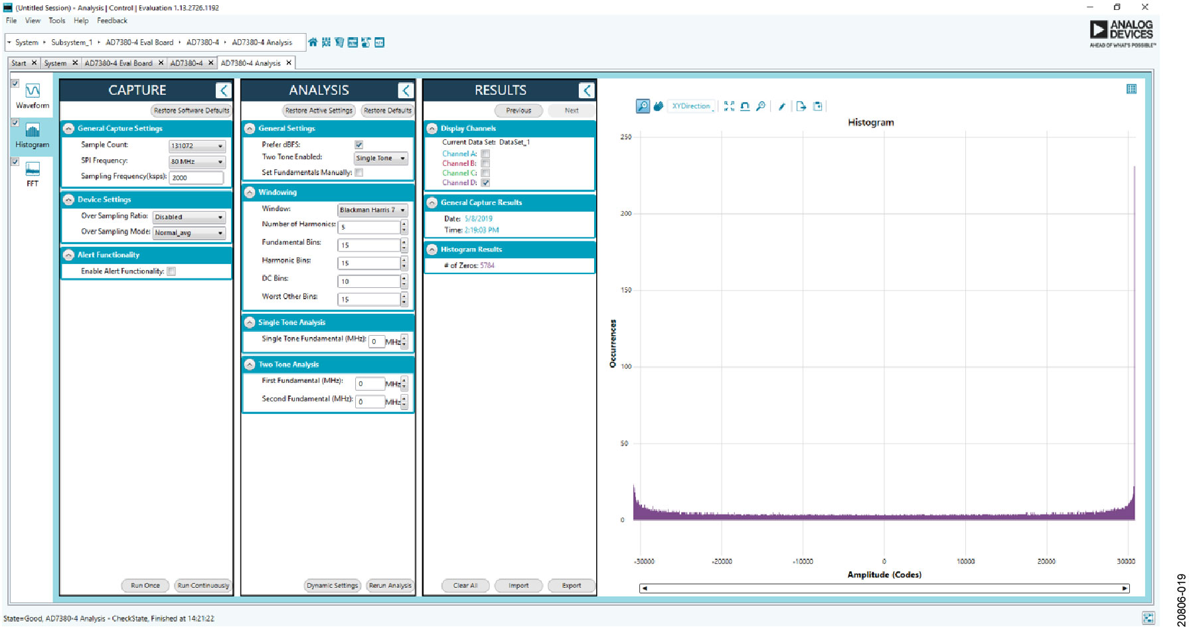Click the export chart icon in plot toolbar
This screenshot has height=627, width=1189.
(801, 106)
